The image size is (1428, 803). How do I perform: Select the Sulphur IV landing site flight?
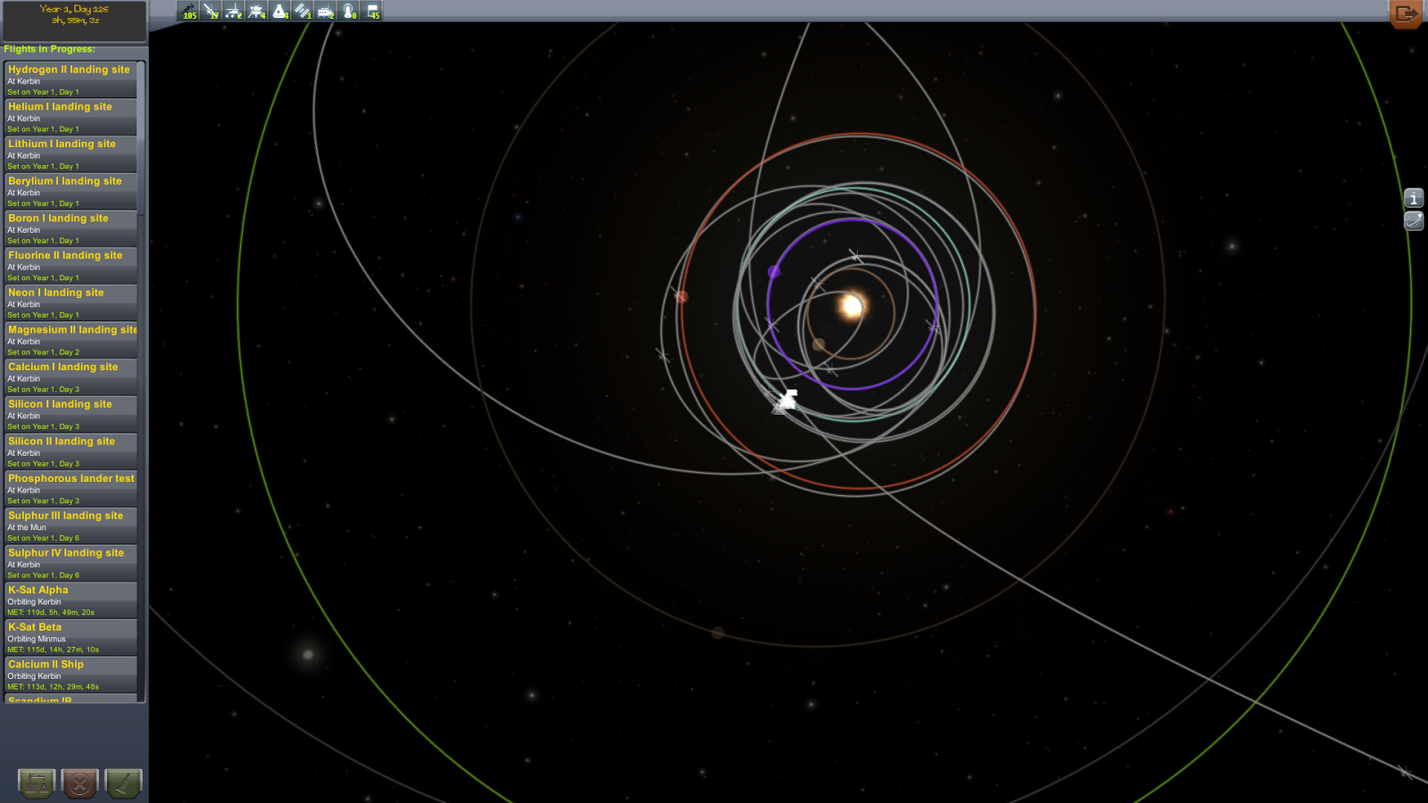click(x=71, y=563)
